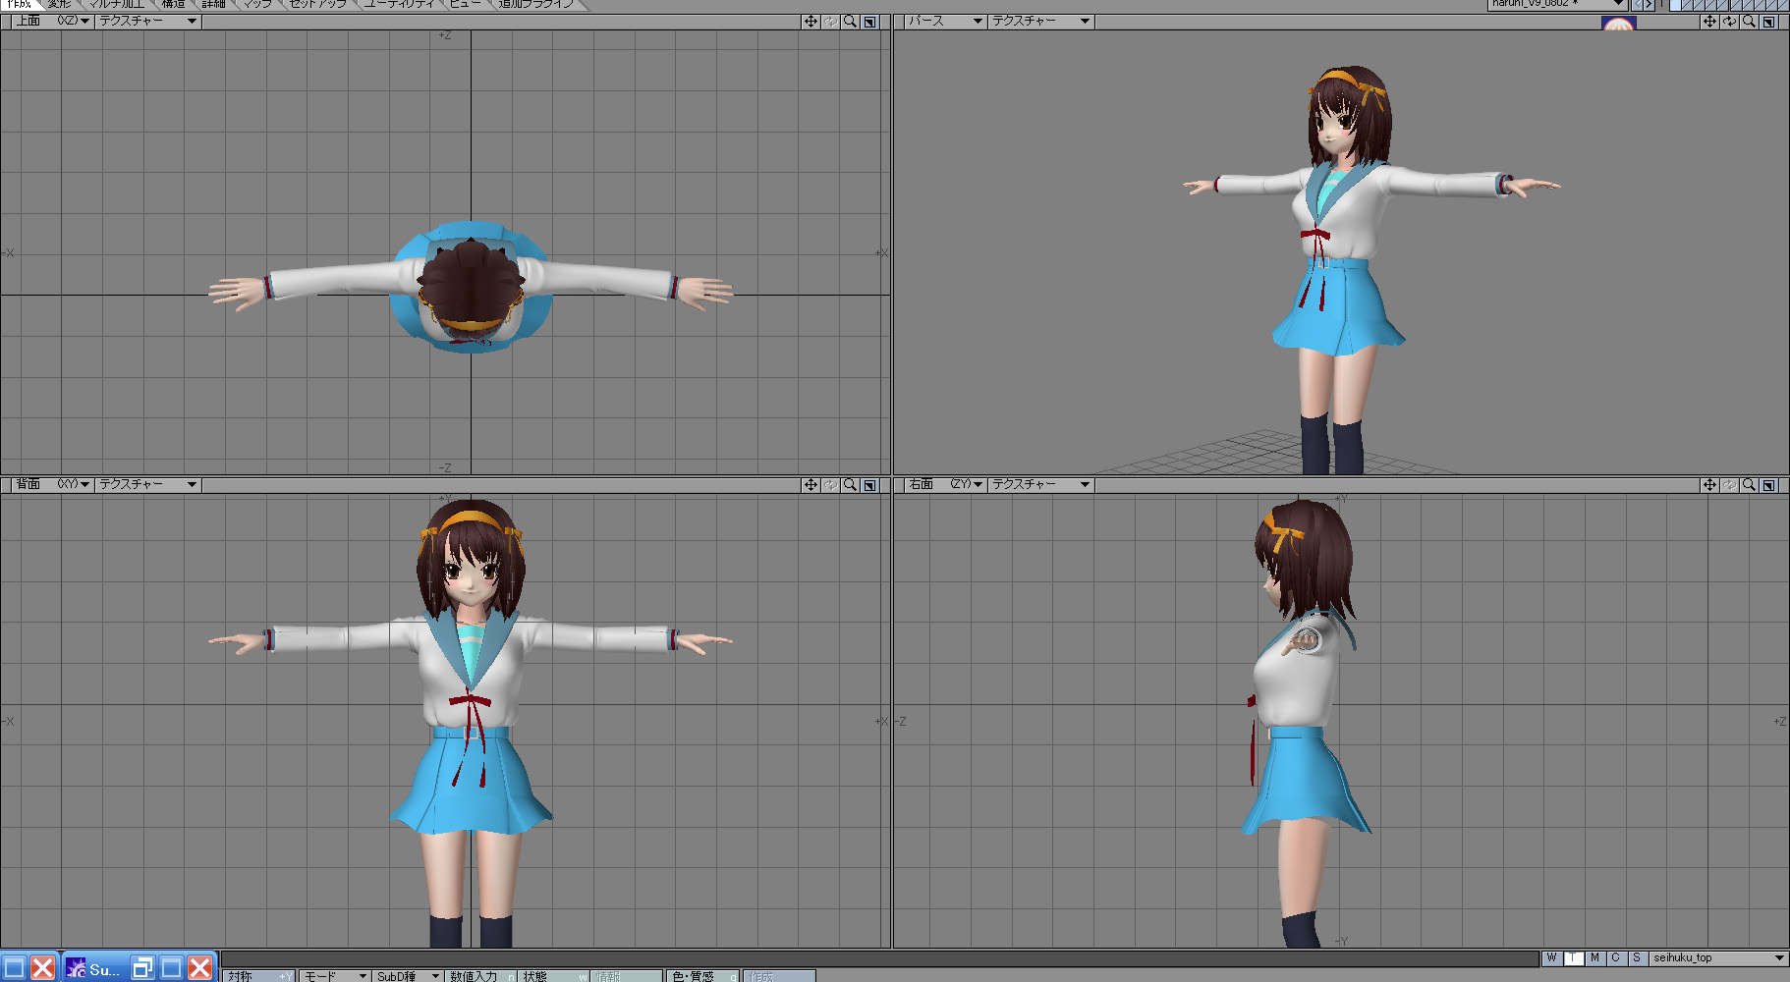Toggle 対称 symmetry mode
The height and width of the screenshot is (982, 1790).
coord(258,976)
